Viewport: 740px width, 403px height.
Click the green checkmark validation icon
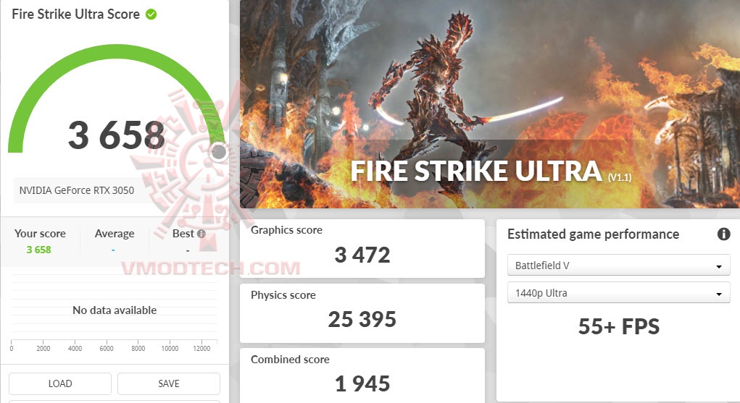pyautogui.click(x=151, y=14)
